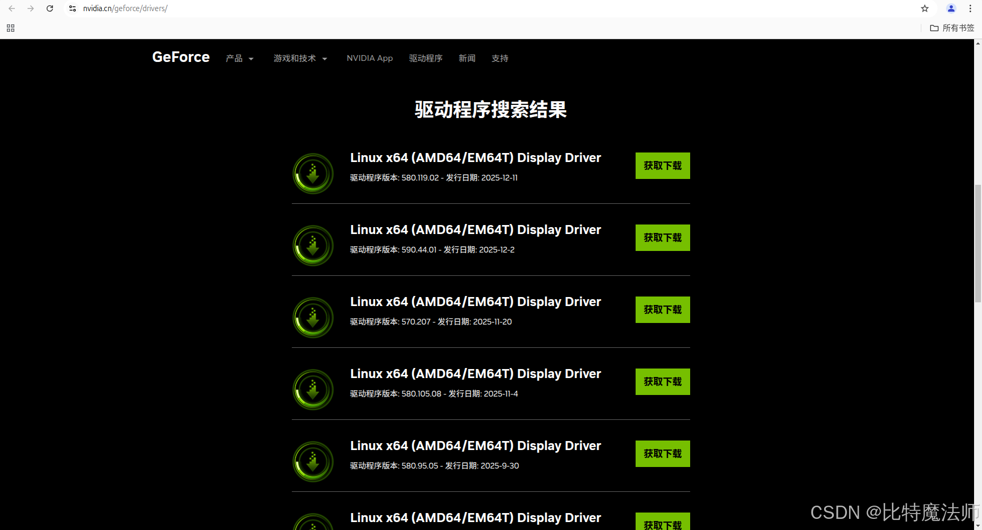Expand the 游戏和技术 dropdown menu

(300, 58)
